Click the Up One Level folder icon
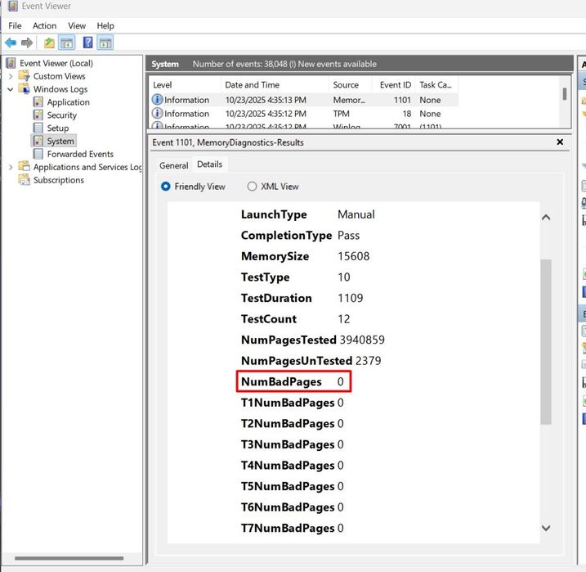586x572 pixels. coord(49,43)
